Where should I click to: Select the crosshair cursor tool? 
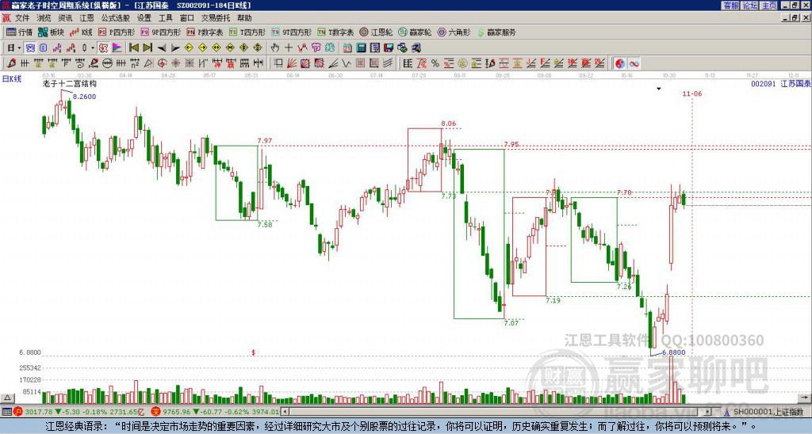pyautogui.click(x=289, y=48)
